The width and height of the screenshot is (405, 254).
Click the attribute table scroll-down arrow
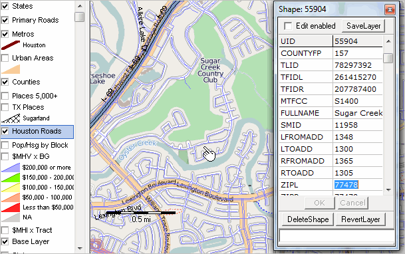click(x=388, y=190)
